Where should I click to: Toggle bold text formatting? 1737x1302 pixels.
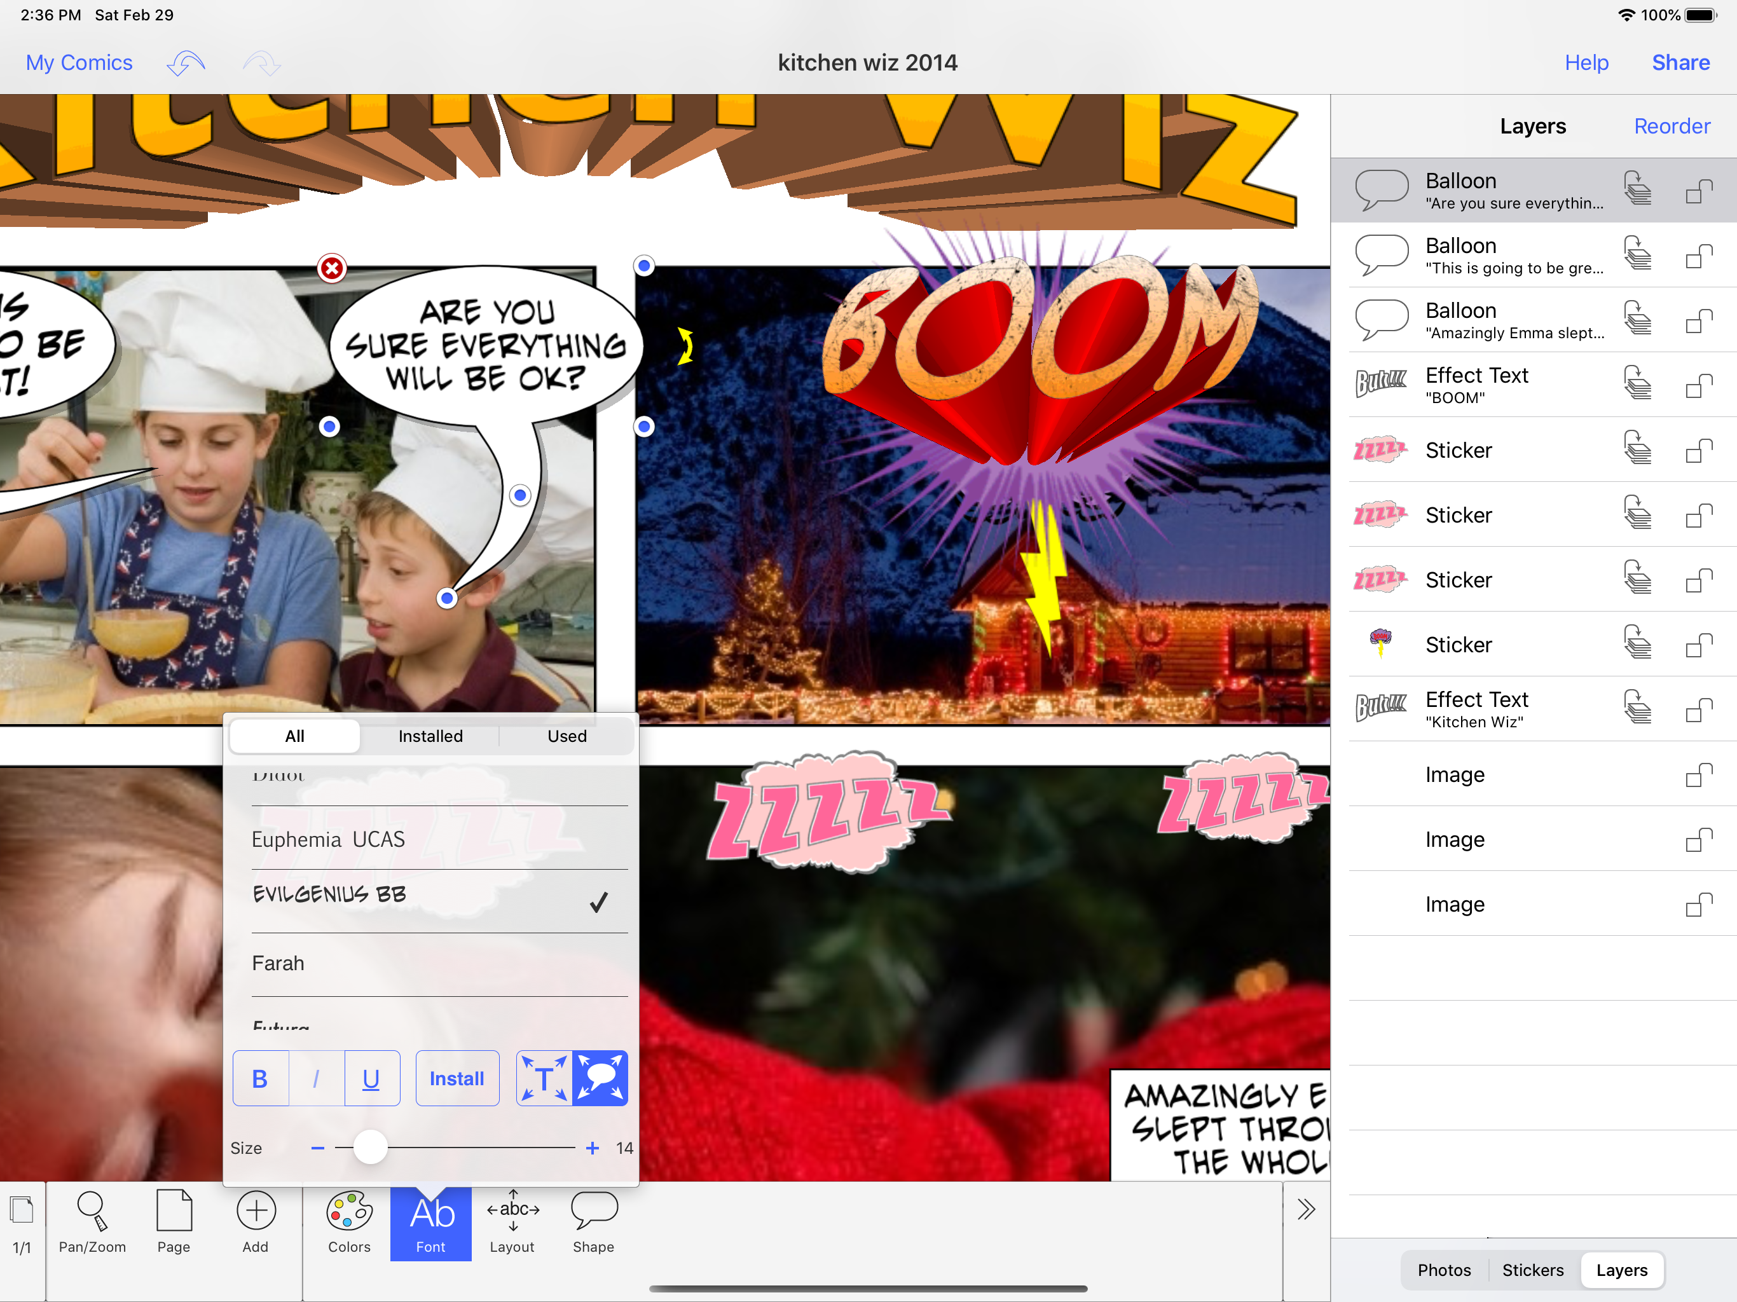[x=260, y=1079]
